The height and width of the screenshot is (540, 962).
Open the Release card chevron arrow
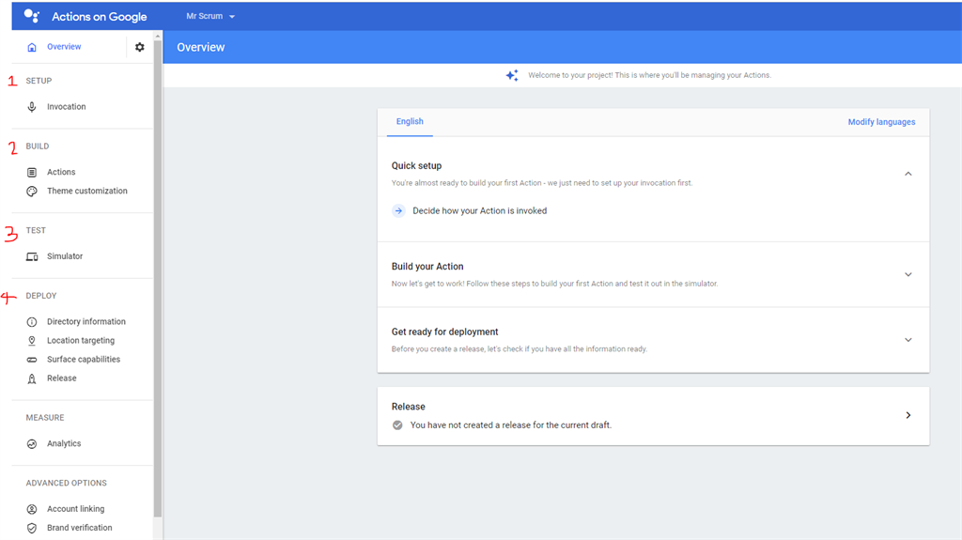908,415
